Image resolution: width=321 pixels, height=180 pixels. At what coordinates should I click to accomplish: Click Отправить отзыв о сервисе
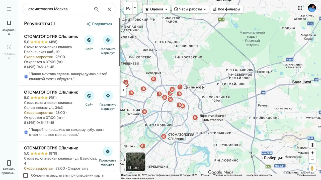coord(137,178)
